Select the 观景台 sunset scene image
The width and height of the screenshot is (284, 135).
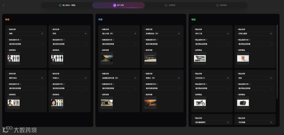pyautogui.click(x=150, y=103)
